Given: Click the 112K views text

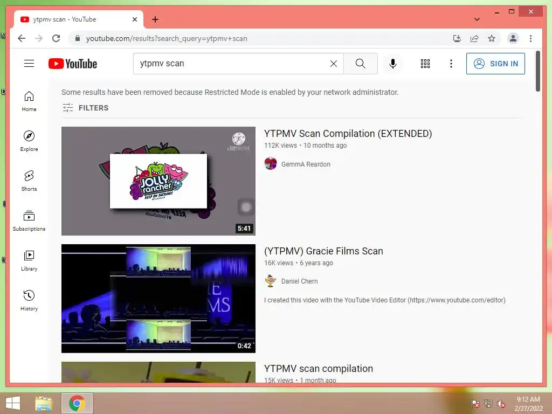Looking at the screenshot, I should (x=280, y=146).
